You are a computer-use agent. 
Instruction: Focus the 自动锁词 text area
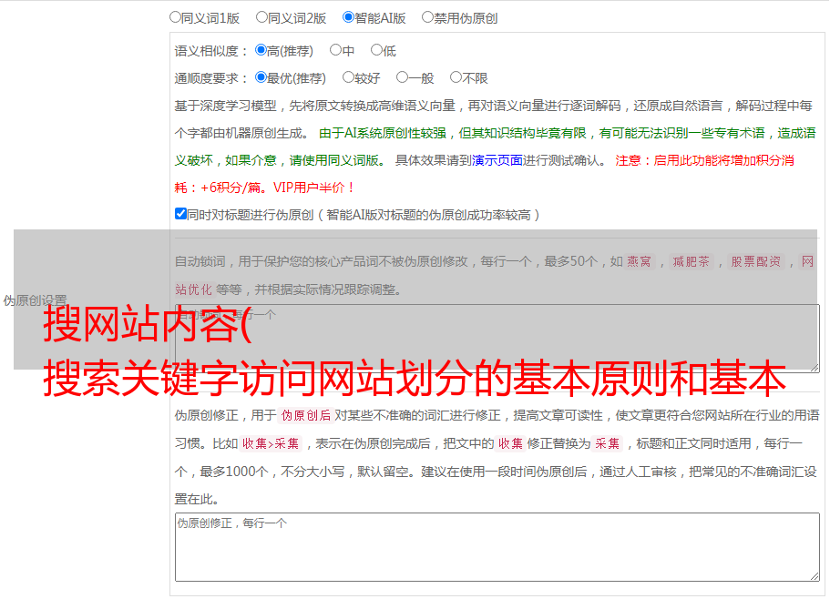coord(497,339)
